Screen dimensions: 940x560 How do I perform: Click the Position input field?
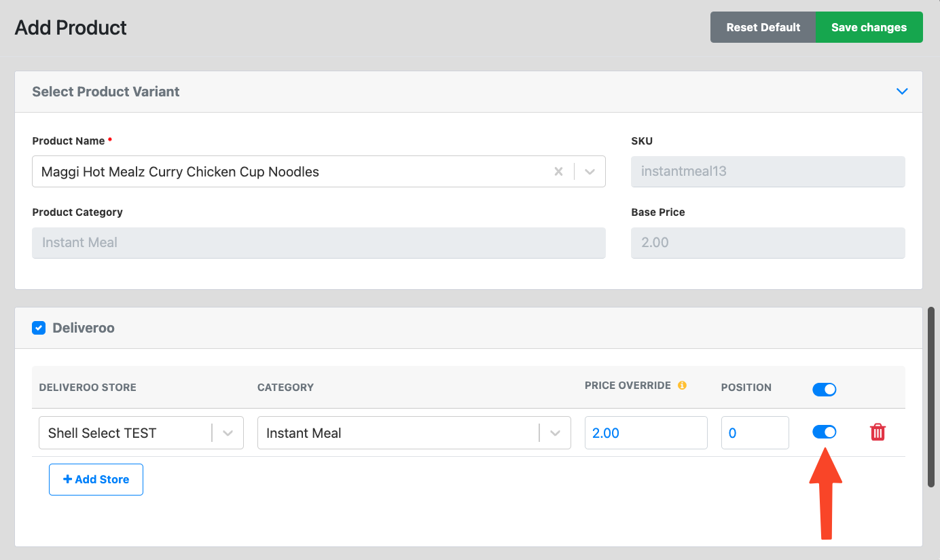pyautogui.click(x=755, y=433)
